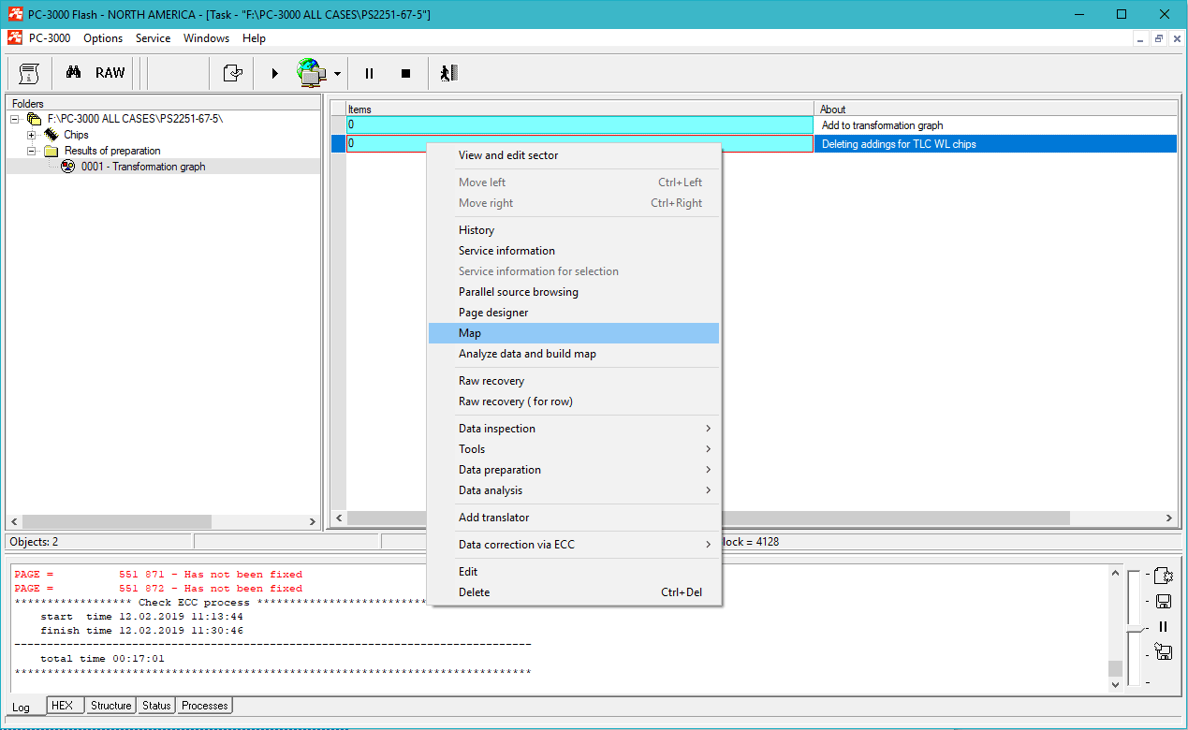
Task: Click the RAW toolbar button
Action: (x=110, y=73)
